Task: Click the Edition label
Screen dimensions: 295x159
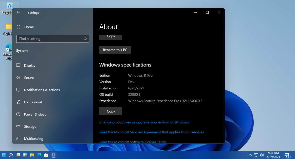Action: [x=105, y=75]
